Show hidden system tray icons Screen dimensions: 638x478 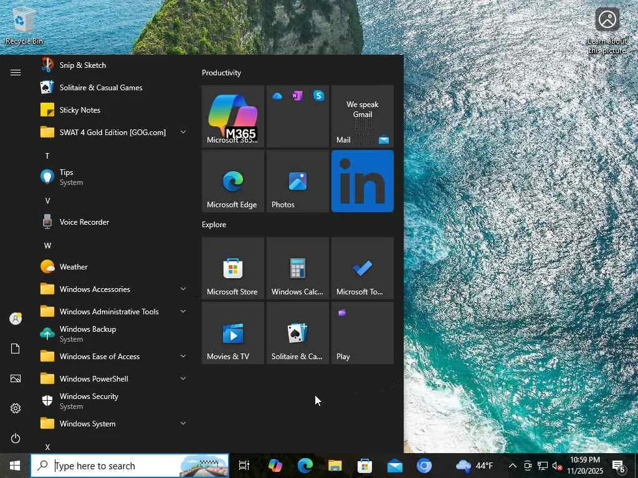tap(513, 466)
